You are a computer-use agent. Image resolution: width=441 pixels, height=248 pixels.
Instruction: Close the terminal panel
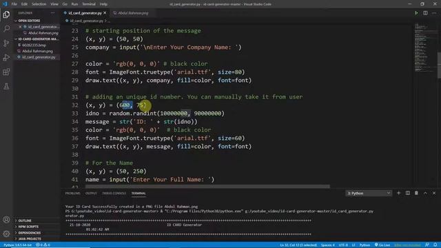tap(434, 193)
